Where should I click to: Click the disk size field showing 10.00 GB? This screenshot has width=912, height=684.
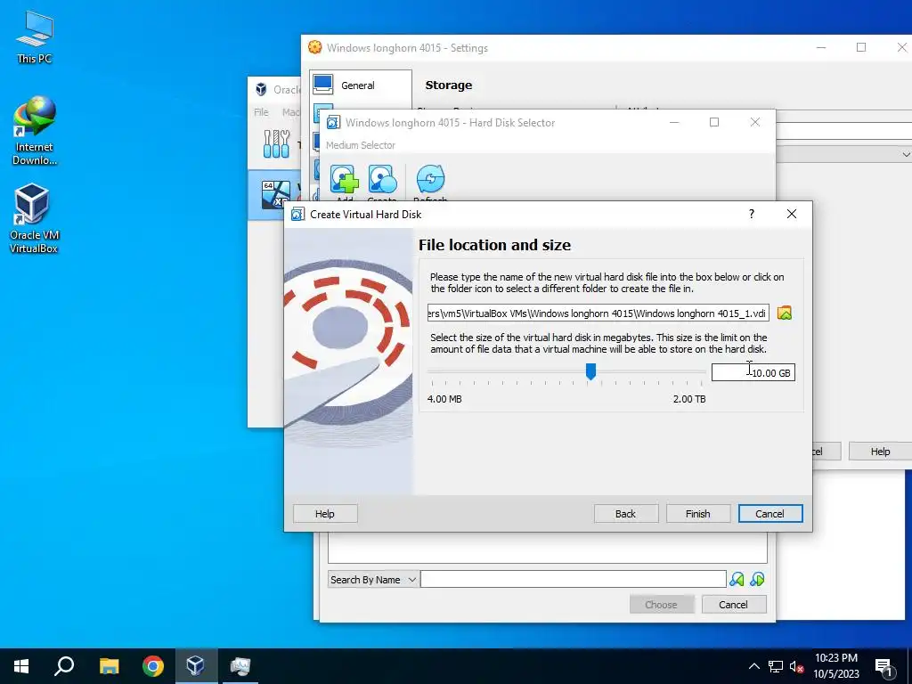click(x=753, y=372)
